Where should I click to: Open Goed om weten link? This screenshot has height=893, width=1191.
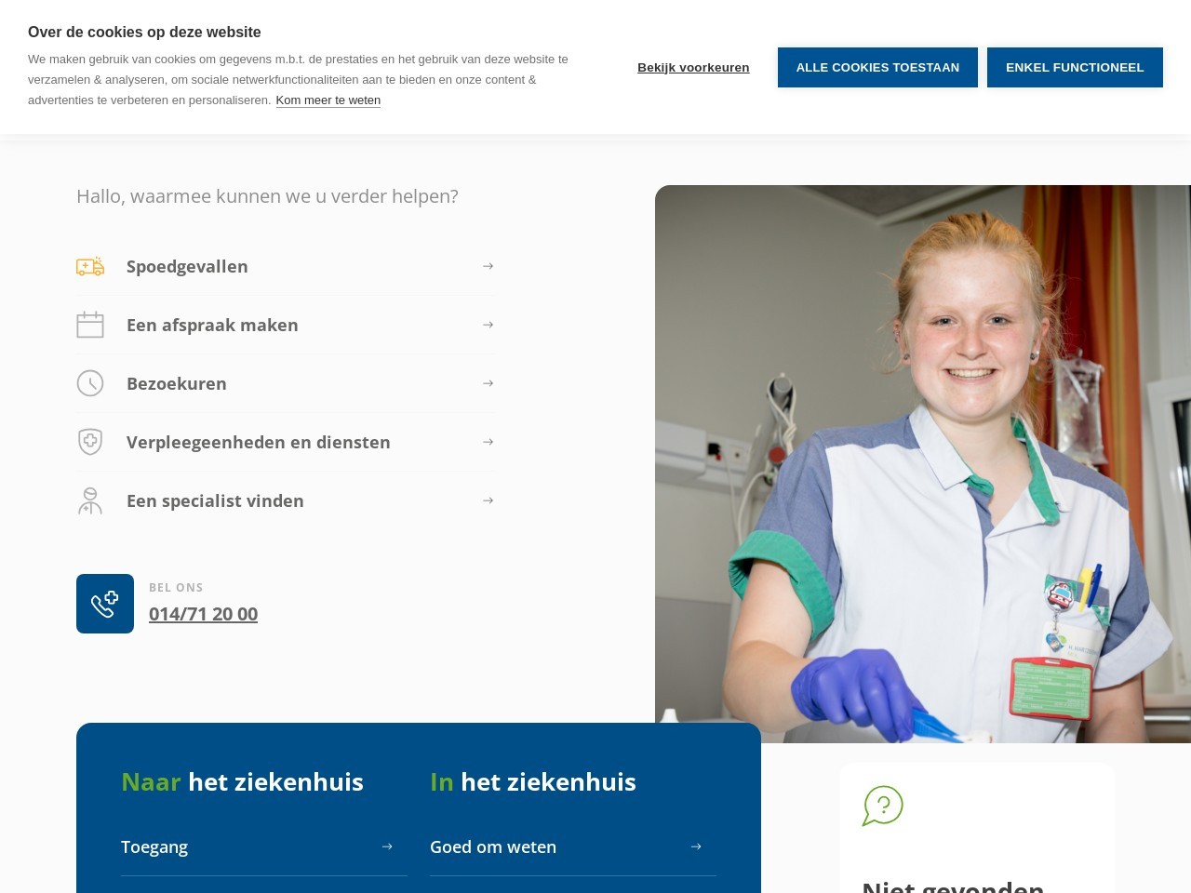573,846
